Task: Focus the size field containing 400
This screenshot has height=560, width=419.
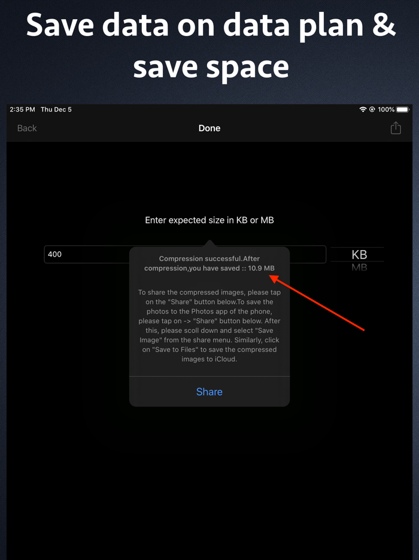Action: tap(185, 254)
